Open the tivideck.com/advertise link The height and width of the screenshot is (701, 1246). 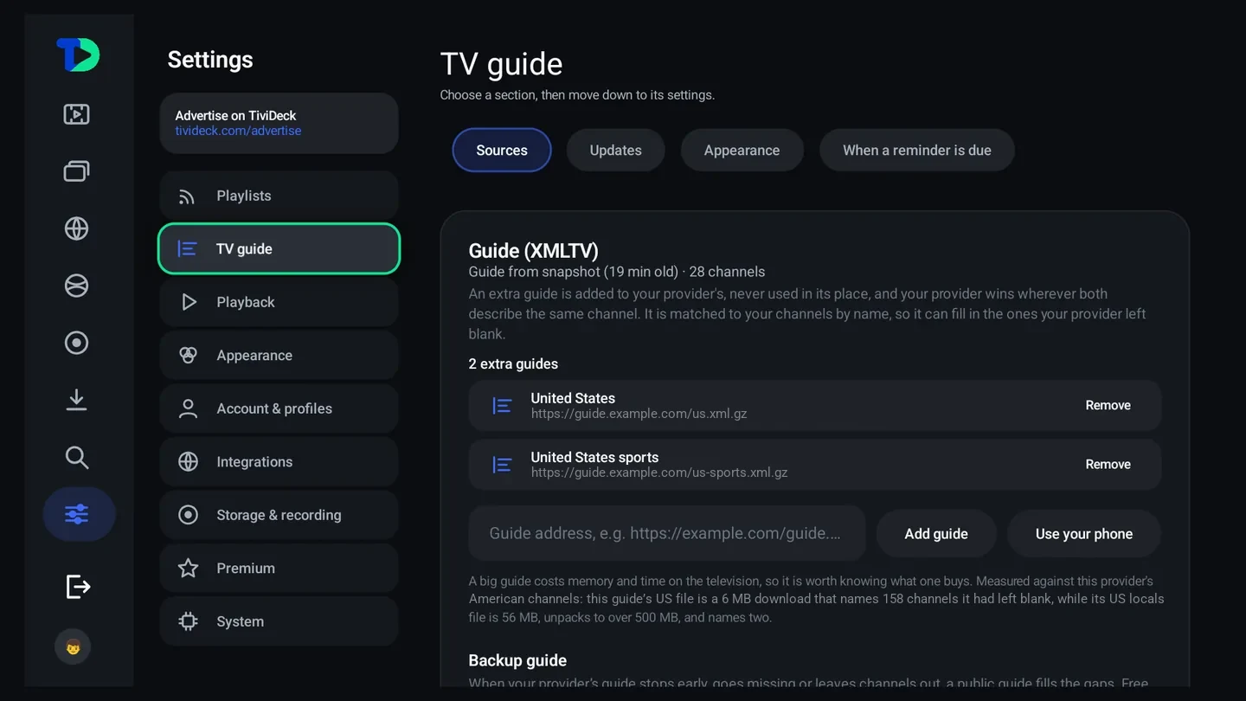pos(238,131)
